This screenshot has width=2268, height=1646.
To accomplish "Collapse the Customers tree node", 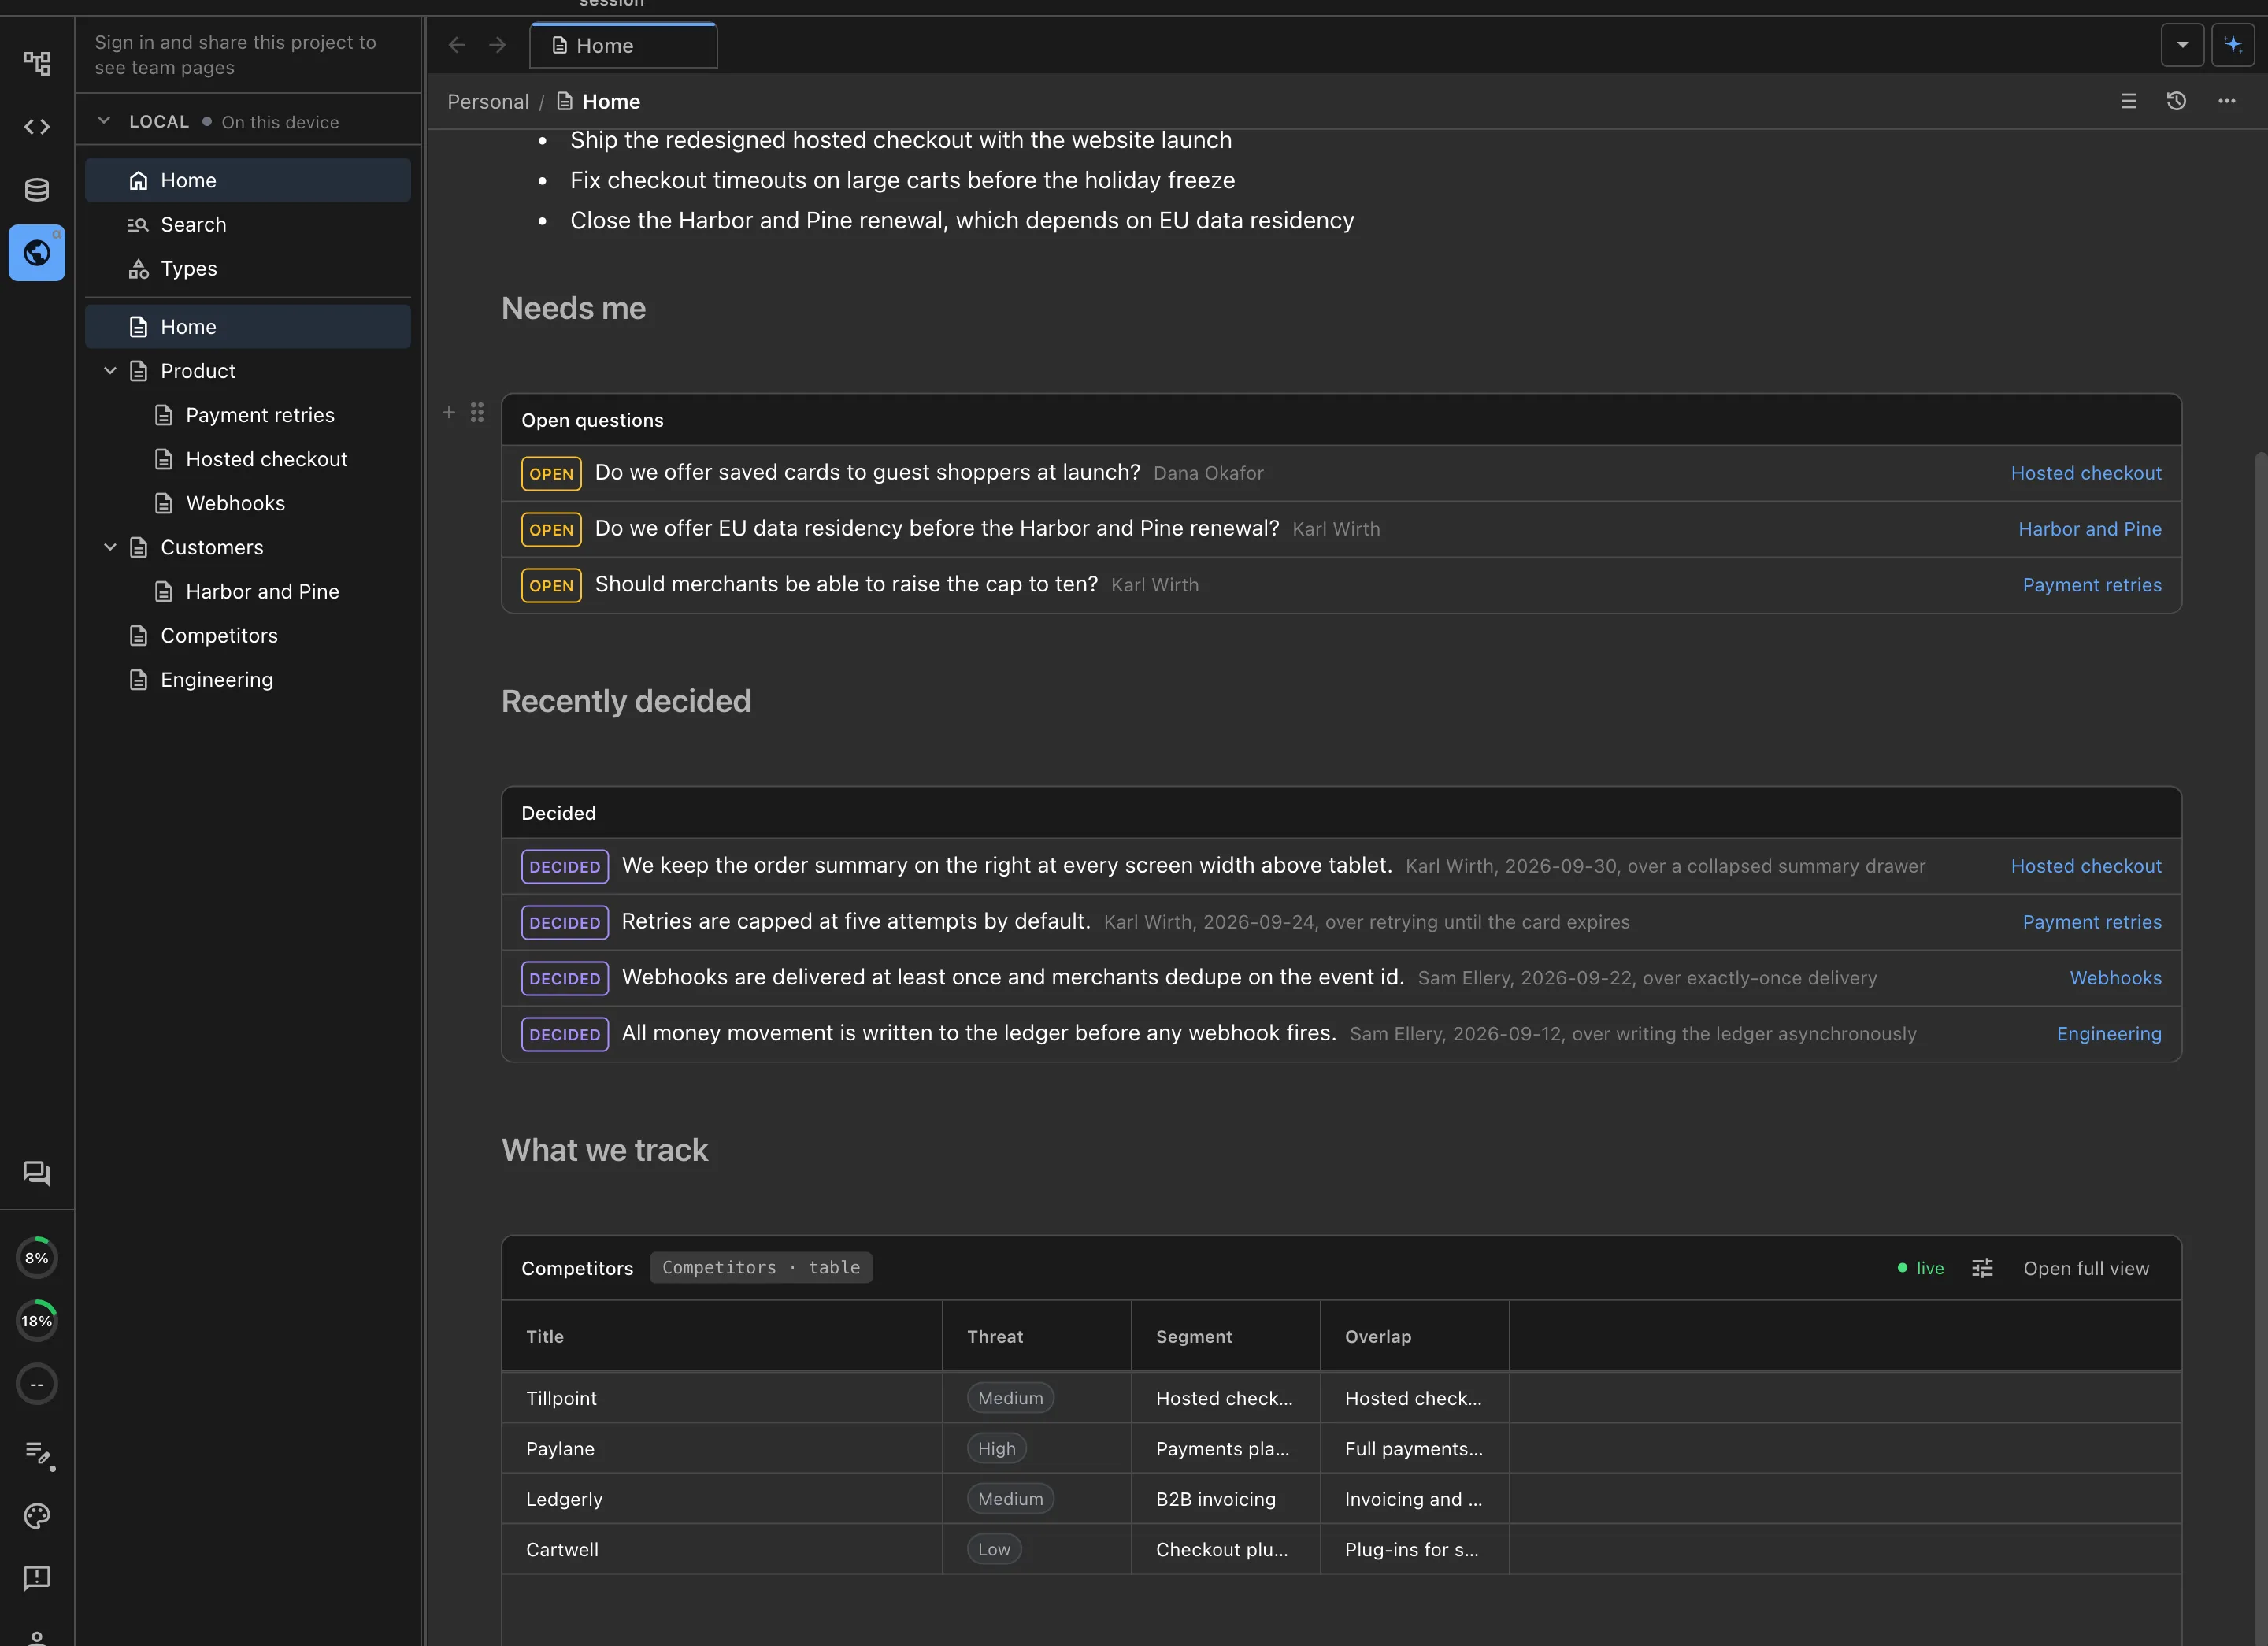I will click(x=110, y=547).
